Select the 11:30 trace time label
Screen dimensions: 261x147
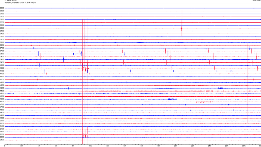pyautogui.click(x=2, y=74)
